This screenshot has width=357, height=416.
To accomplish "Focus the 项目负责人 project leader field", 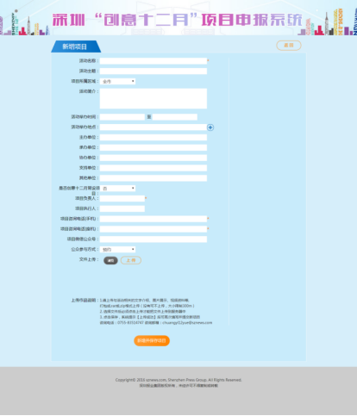I will point(122,198).
